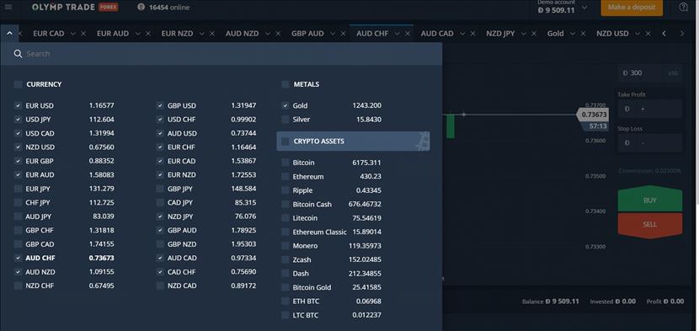Close the Gold tab with X
699x331 pixels.
tap(583, 34)
